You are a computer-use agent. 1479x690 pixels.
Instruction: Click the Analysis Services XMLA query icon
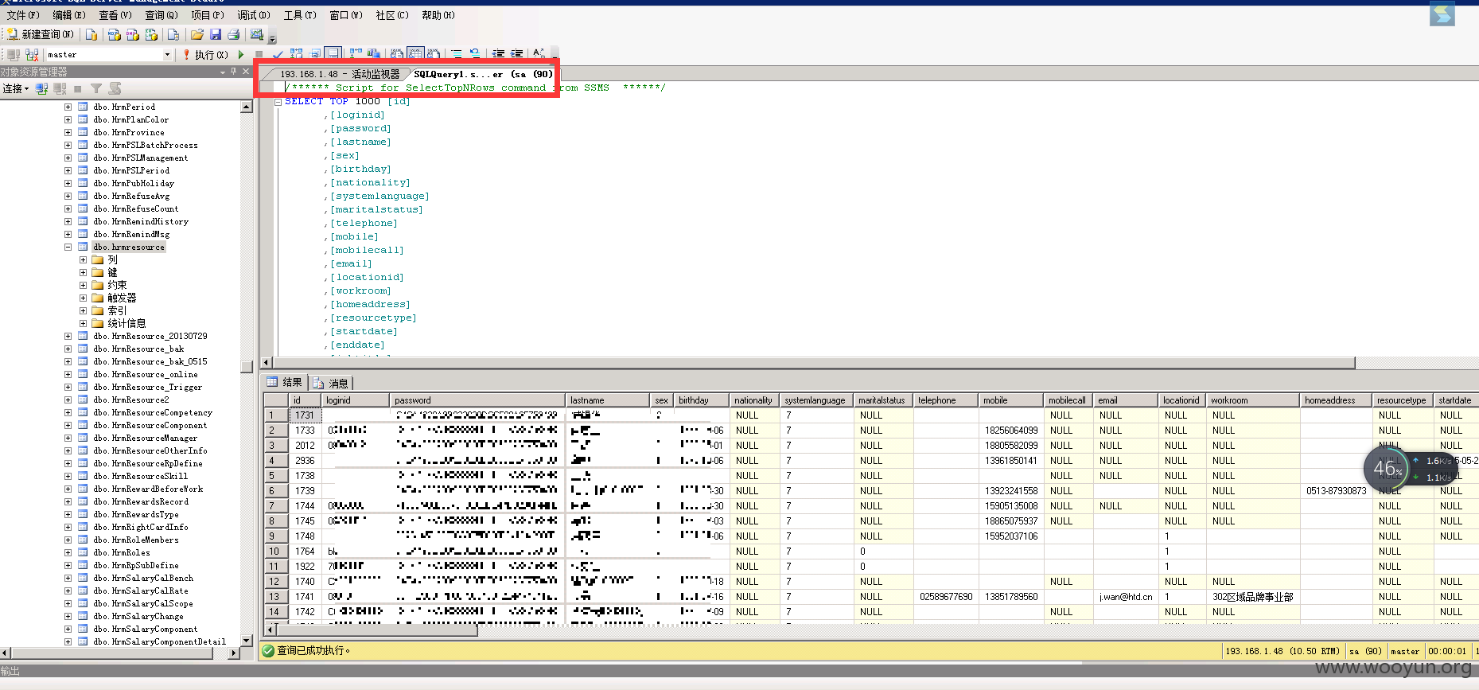(151, 34)
